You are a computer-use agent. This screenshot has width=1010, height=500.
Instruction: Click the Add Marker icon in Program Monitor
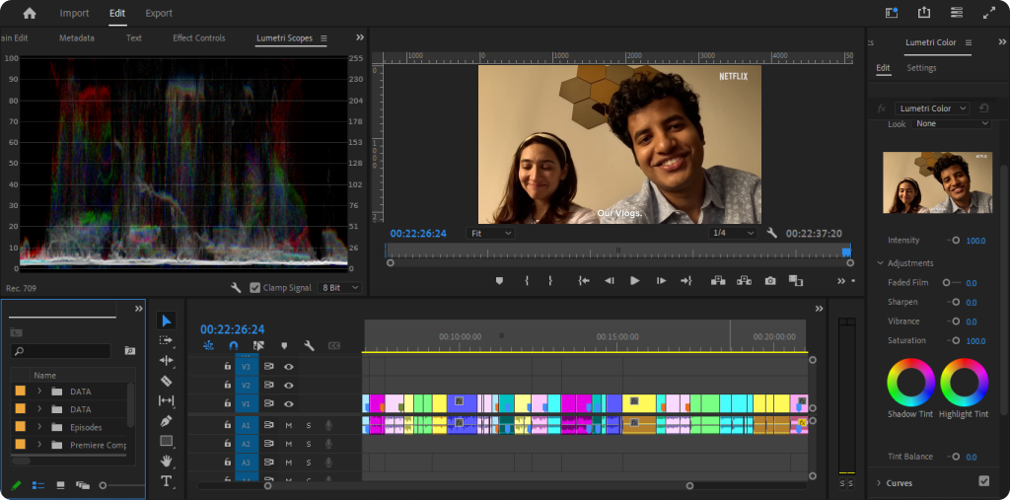coord(499,280)
